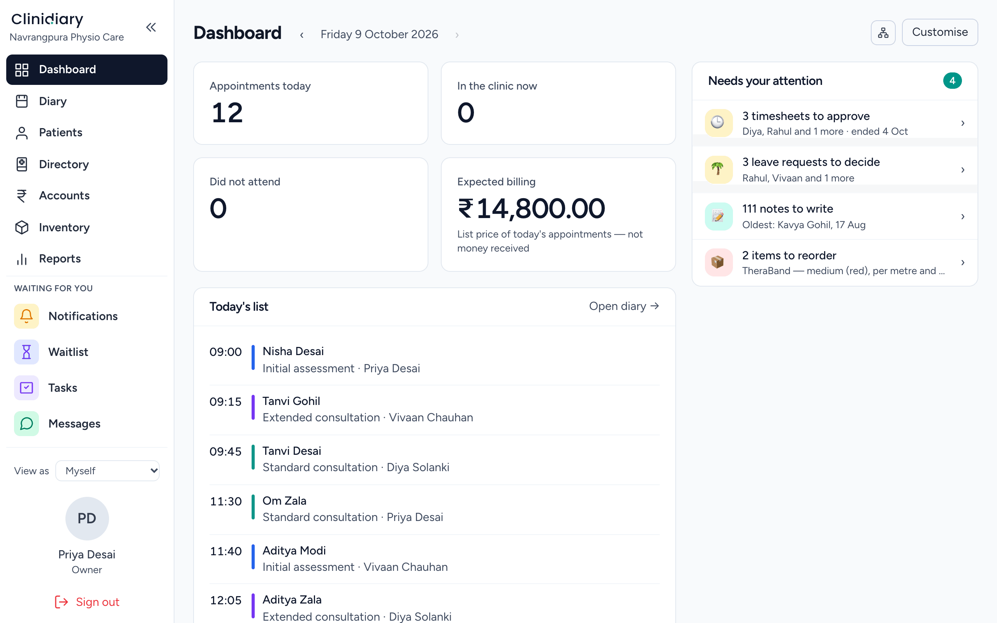997x623 pixels.
Task: Click the Messages chat bubble icon
Action: pyautogui.click(x=26, y=424)
